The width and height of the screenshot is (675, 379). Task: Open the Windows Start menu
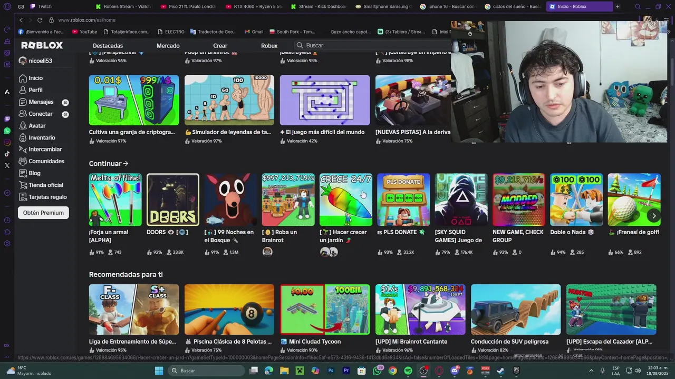coord(159,371)
